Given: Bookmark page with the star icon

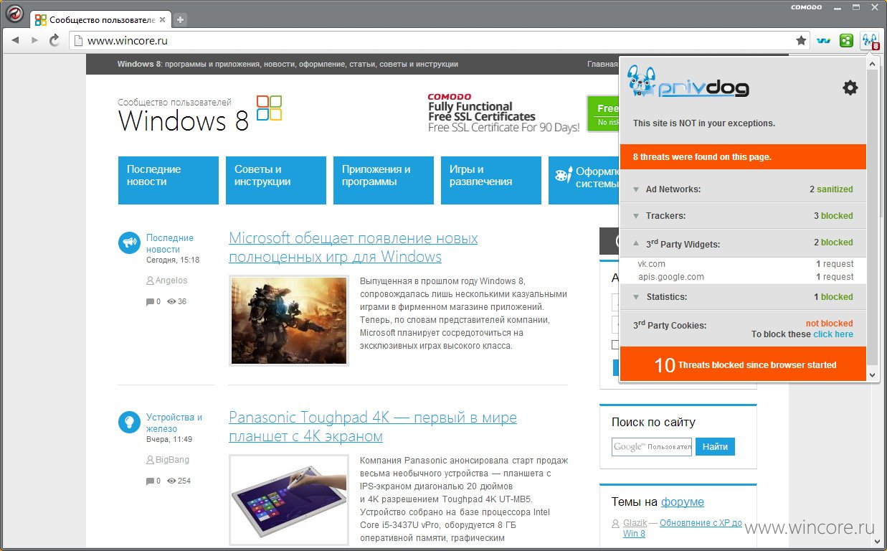Looking at the screenshot, I should [x=802, y=41].
